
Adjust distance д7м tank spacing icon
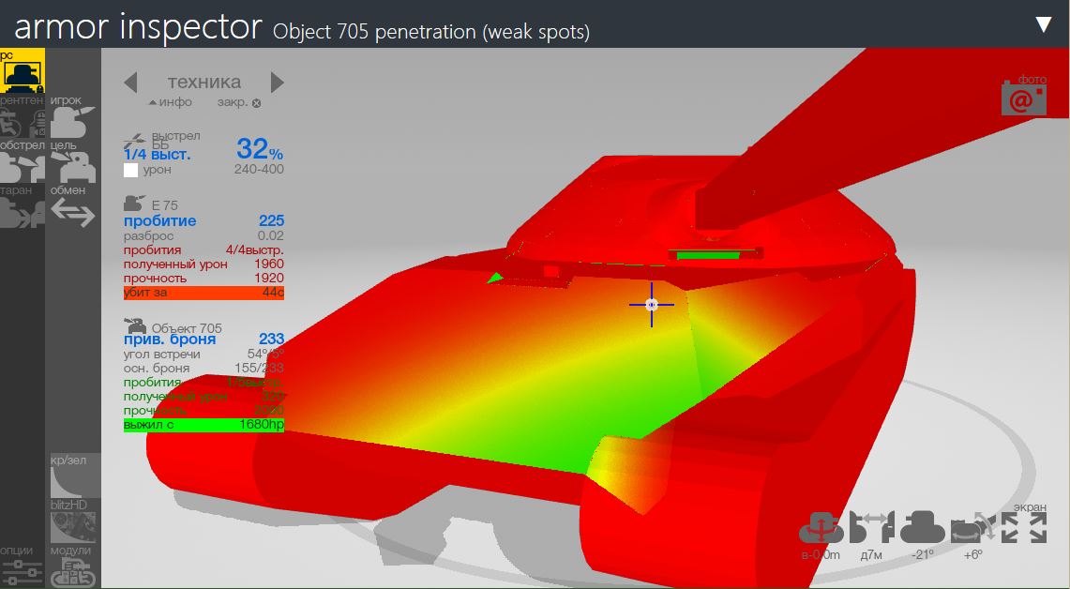click(871, 528)
